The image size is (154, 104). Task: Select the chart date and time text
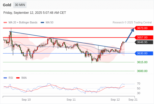coord(35,13)
